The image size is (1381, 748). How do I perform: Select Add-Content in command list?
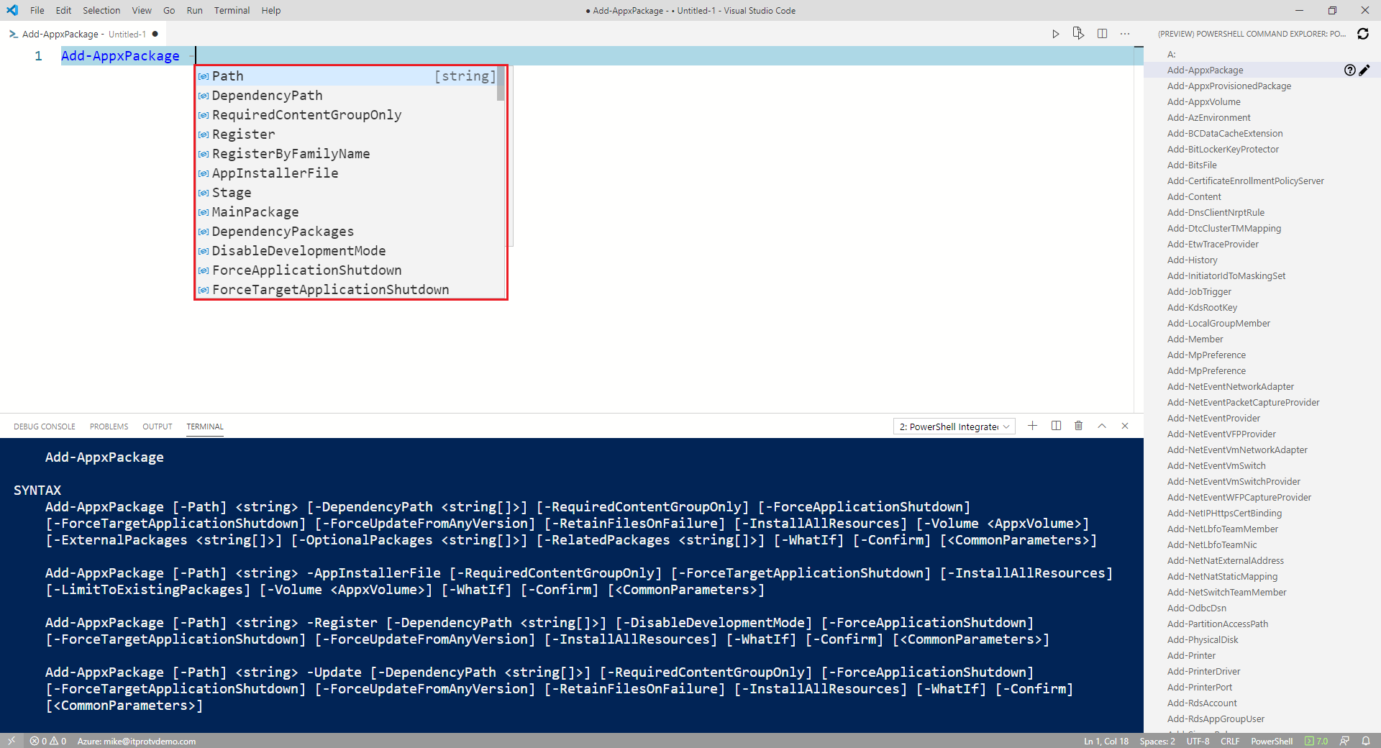point(1194,197)
